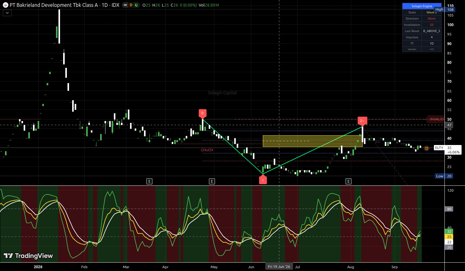465x271 pixels.
Task: Click the yellow oscillator value 25 label
Action: click(449, 237)
